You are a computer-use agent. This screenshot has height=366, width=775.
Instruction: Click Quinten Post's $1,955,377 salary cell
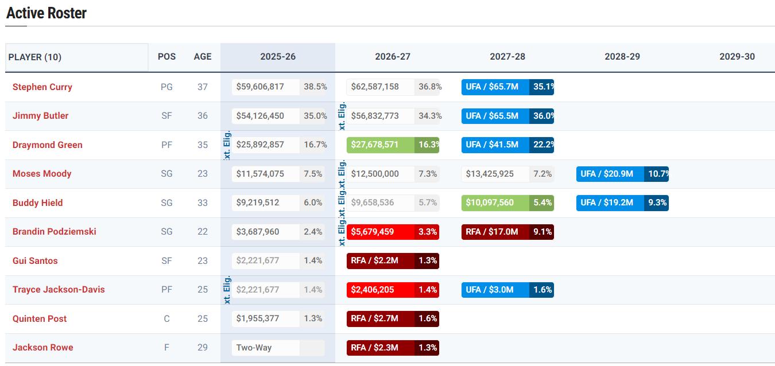pyautogui.click(x=266, y=319)
